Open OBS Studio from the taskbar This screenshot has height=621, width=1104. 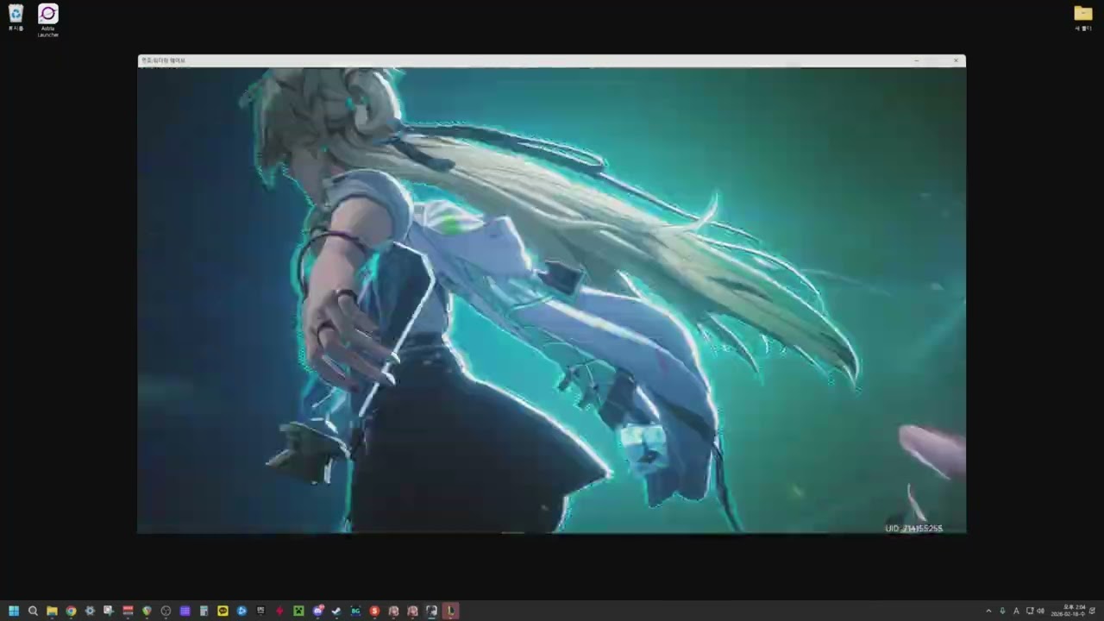point(166,611)
